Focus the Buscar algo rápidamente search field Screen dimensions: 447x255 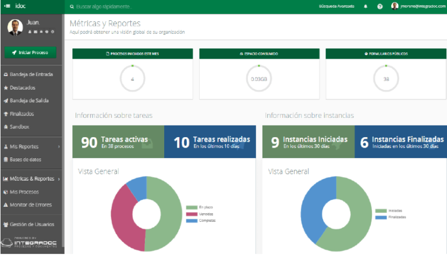[x=104, y=6]
